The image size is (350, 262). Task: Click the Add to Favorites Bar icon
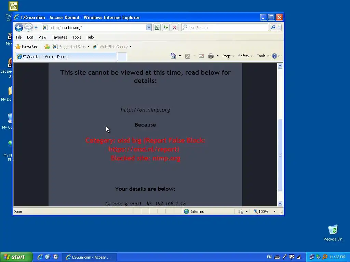[47, 46]
